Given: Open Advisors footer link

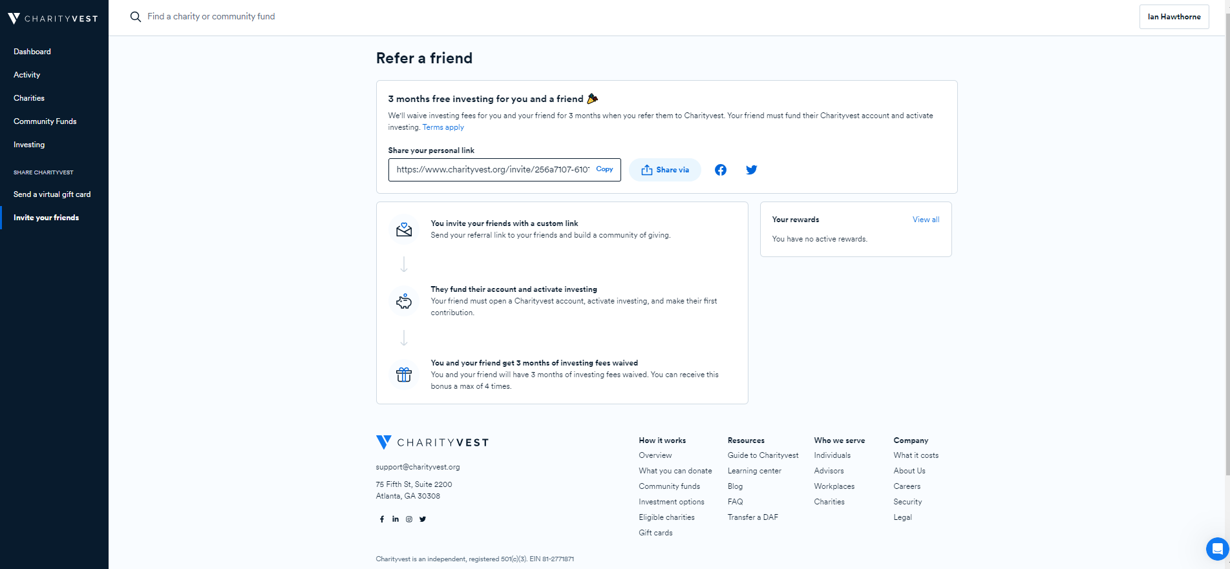Looking at the screenshot, I should click(x=829, y=471).
